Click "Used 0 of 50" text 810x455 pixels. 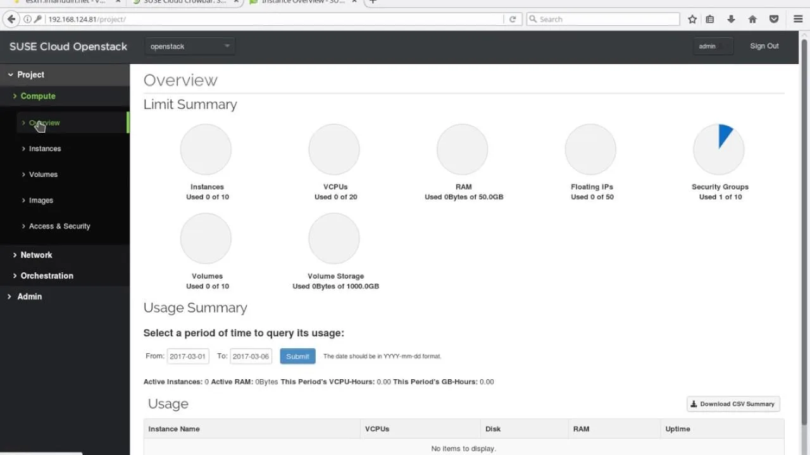592,197
